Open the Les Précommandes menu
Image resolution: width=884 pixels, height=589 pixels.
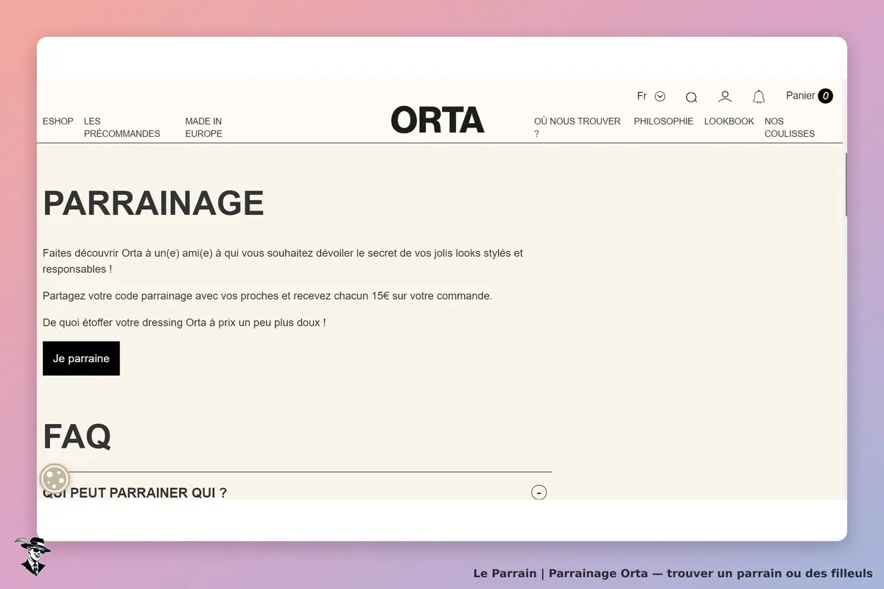[x=122, y=127]
